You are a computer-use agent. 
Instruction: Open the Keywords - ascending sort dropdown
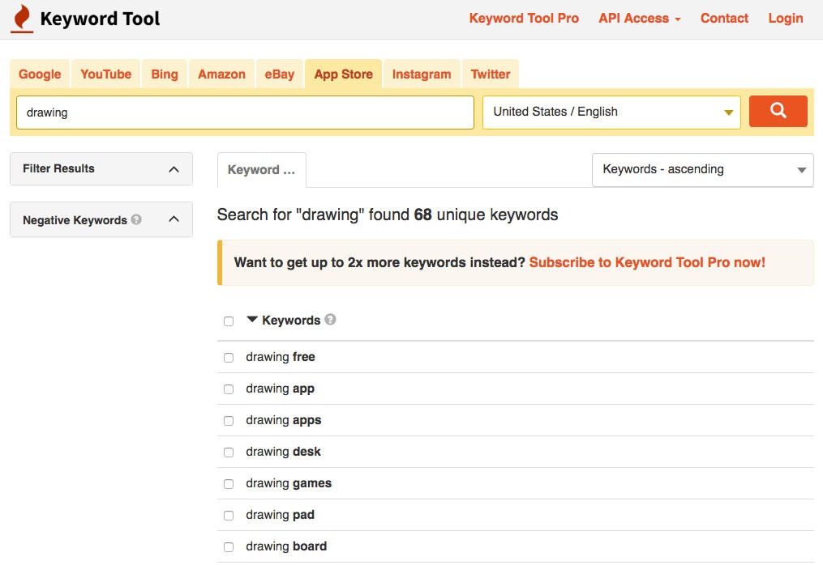(x=702, y=169)
